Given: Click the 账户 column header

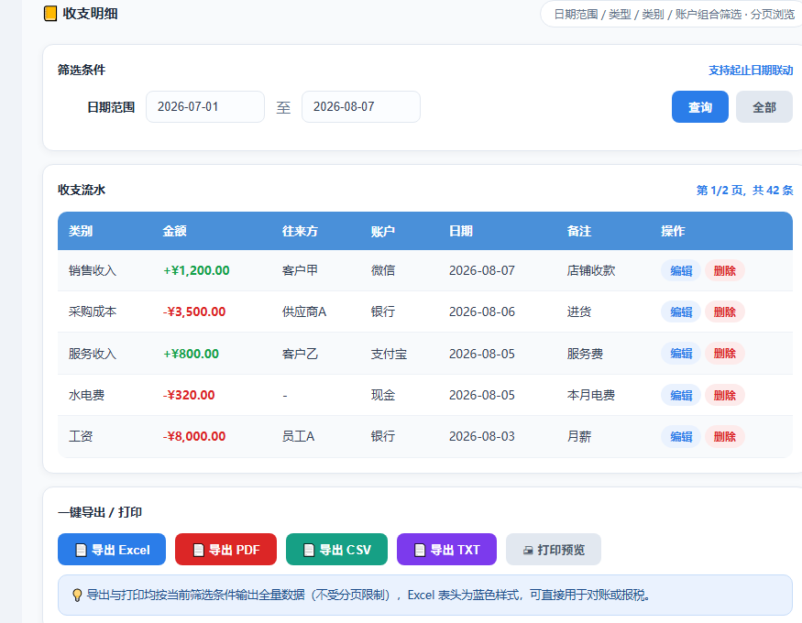Looking at the screenshot, I should (382, 231).
